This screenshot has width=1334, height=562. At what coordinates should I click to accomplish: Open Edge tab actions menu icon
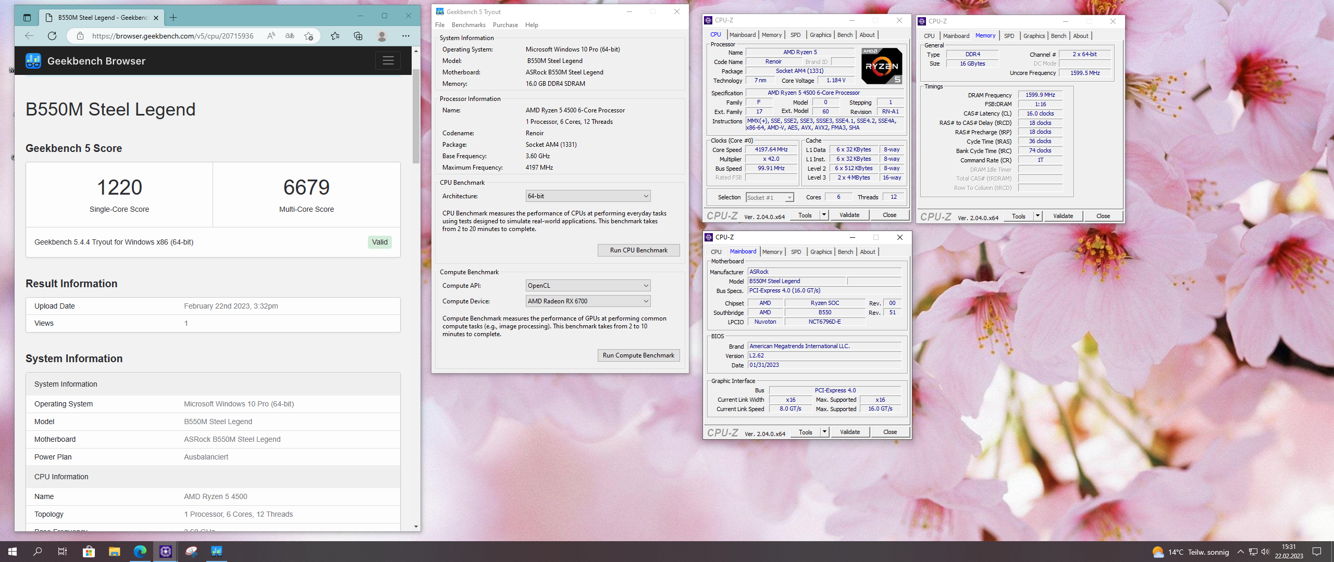[27, 18]
